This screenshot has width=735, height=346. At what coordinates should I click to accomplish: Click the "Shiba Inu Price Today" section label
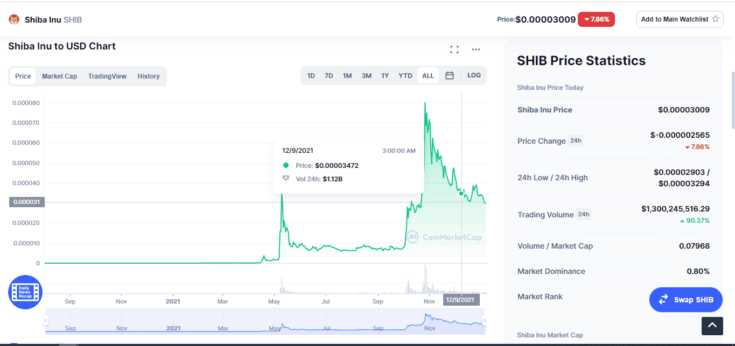pyautogui.click(x=550, y=88)
